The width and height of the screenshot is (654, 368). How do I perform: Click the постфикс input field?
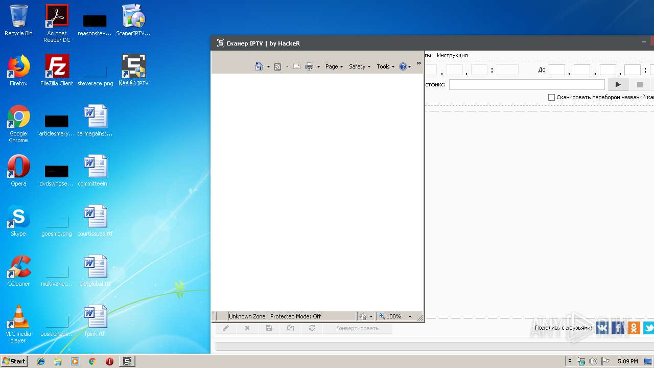coord(527,84)
